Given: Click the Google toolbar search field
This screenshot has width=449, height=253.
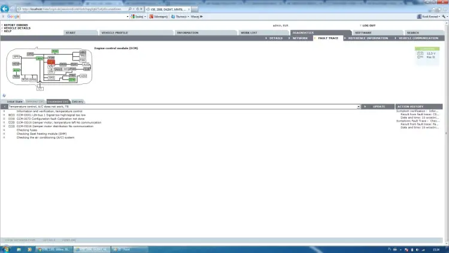Looking at the screenshot, I should [74, 17].
